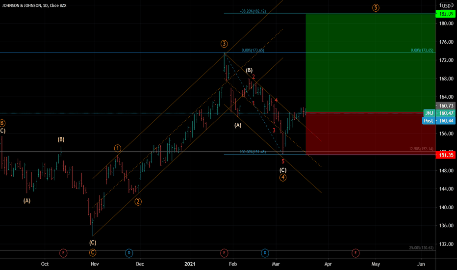The width and height of the screenshot is (457, 270).
Task: Click the gray 160.73 price label
Action: coord(446,106)
